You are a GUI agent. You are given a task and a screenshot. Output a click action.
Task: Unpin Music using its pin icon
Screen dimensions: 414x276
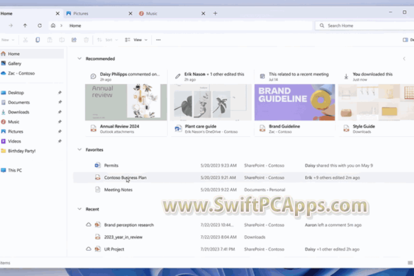[x=60, y=122]
